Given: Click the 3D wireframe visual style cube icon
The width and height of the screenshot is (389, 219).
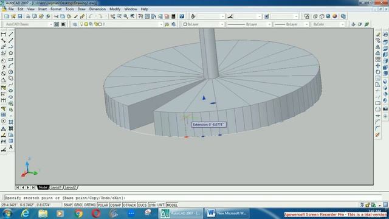Looking at the screenshot, I should [315, 16].
